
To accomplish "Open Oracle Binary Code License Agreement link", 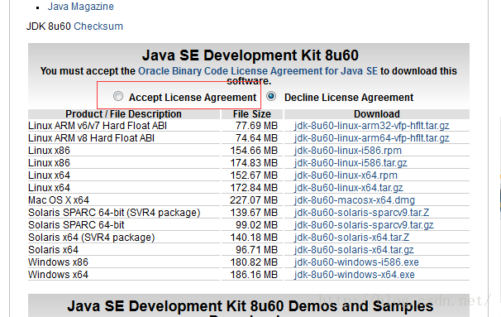I will [x=258, y=71].
